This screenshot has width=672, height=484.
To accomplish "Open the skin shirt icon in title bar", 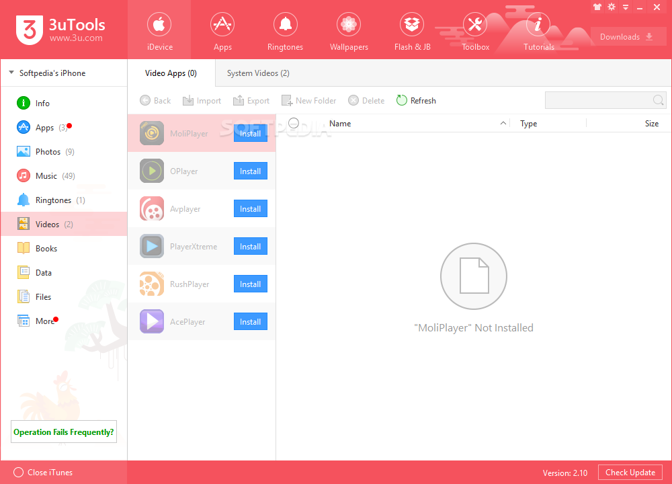I will pos(597,7).
